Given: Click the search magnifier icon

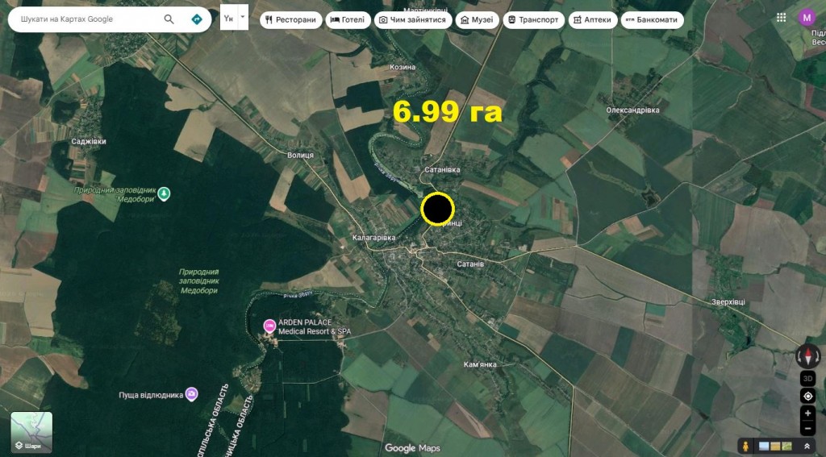Looking at the screenshot, I should tap(169, 19).
